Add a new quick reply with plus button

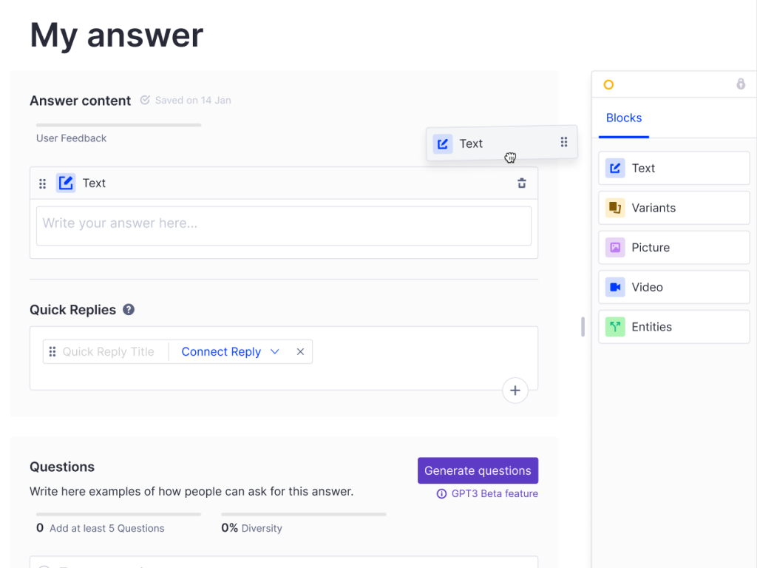click(x=515, y=390)
